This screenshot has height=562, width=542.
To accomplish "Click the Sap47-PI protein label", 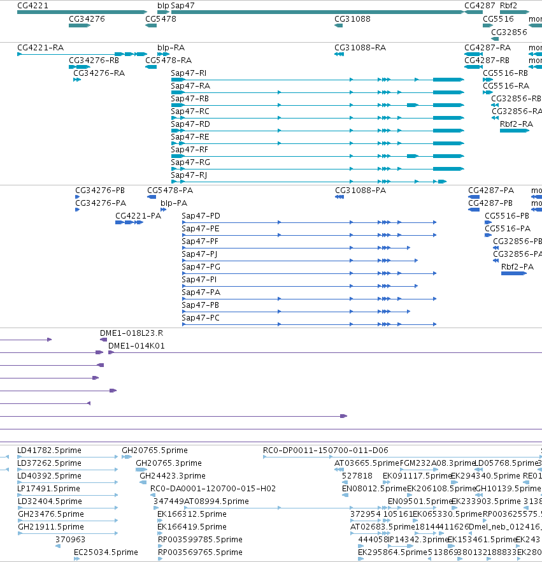I will tap(199, 280).
